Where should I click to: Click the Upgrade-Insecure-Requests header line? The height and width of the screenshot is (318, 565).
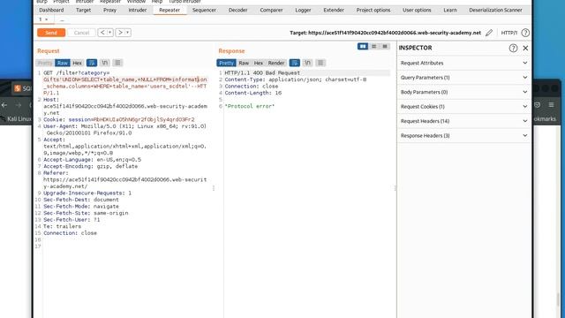pos(87,193)
